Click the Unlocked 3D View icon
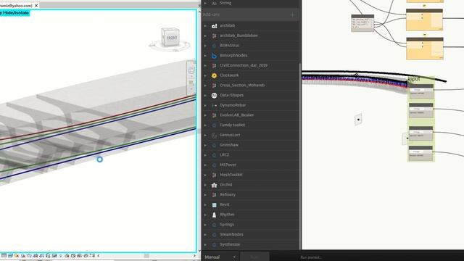This screenshot has height=261, width=464. (48, 255)
